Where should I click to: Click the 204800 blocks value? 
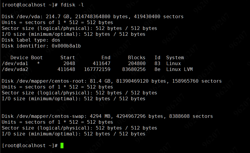tap(137, 64)
